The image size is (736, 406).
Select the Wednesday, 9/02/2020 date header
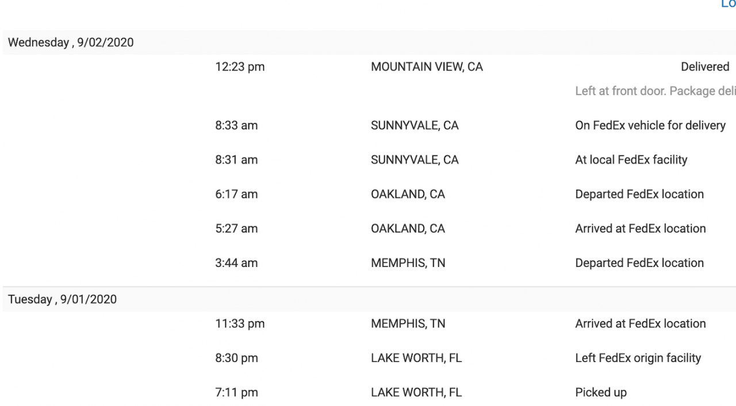point(71,42)
